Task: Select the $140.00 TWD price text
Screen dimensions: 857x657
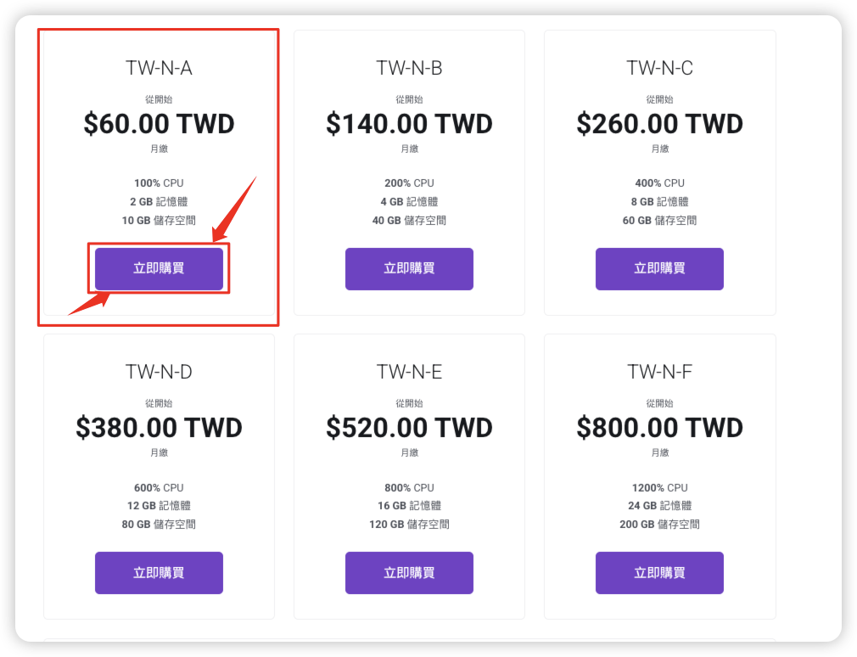Action: (409, 124)
